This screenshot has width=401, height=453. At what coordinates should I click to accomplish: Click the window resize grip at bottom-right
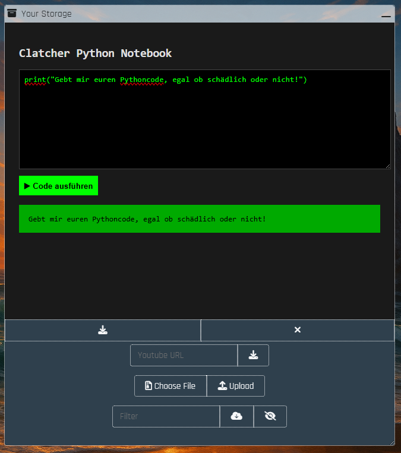click(x=392, y=443)
